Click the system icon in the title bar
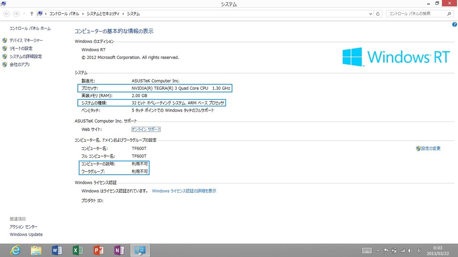 pyautogui.click(x=4, y=4)
